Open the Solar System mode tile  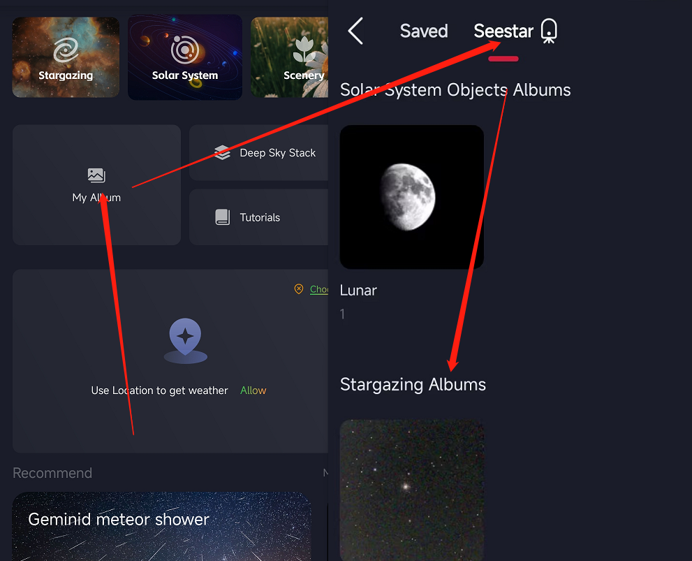pos(185,57)
